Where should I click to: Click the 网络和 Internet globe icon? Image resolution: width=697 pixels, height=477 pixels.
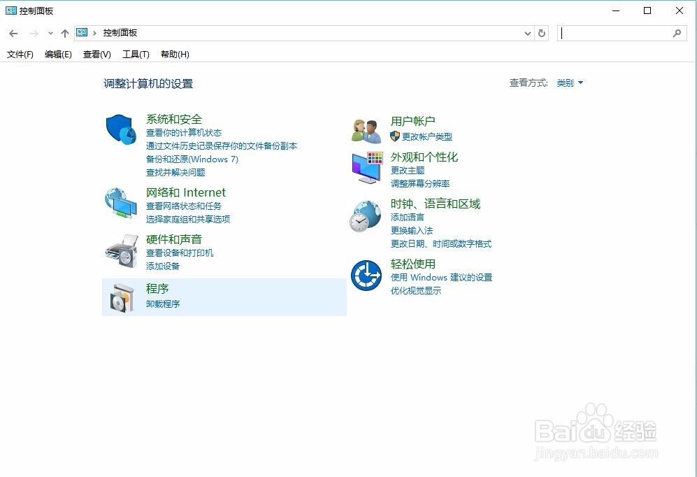120,204
